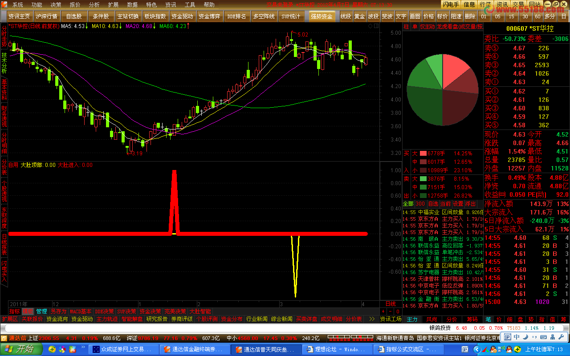Select the 当前 alert filter tab

(x=445, y=204)
